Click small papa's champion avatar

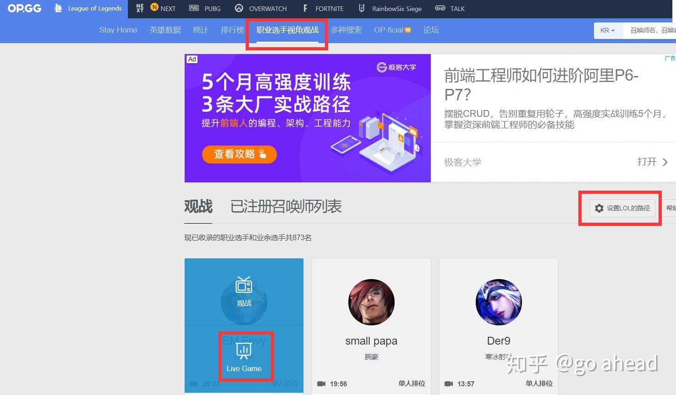(371, 302)
